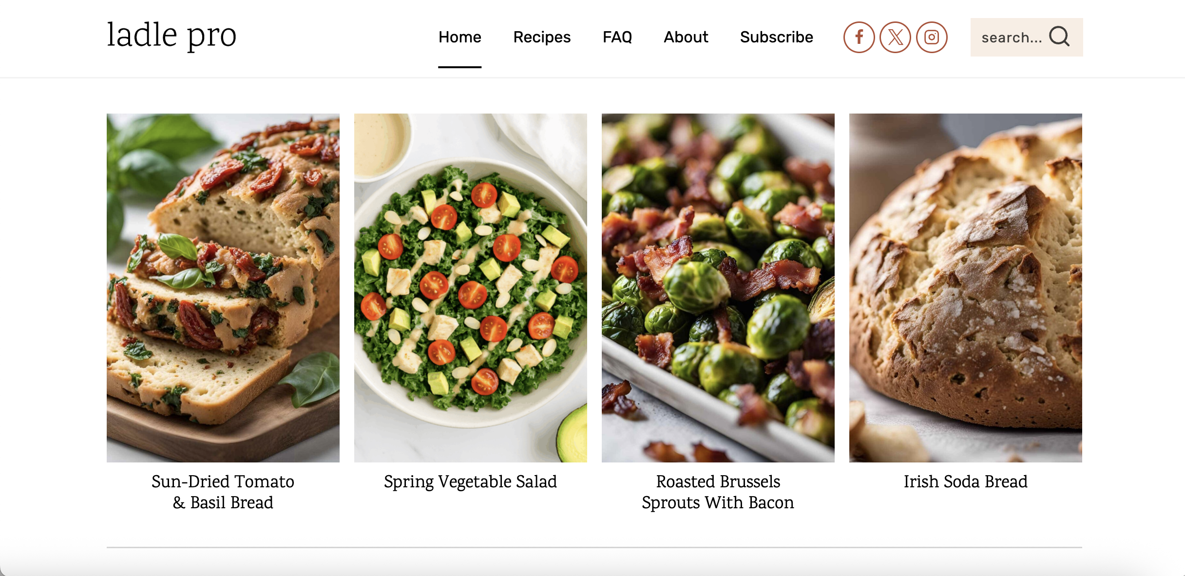Viewport: 1185px width, 576px height.
Task: Open the Recipes menu item
Action: point(542,37)
